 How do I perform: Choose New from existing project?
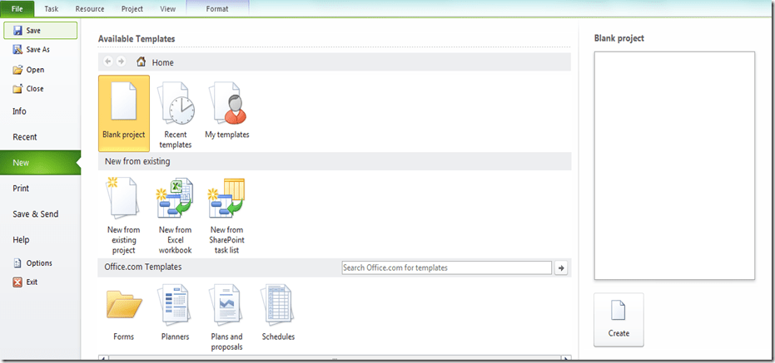tap(123, 213)
